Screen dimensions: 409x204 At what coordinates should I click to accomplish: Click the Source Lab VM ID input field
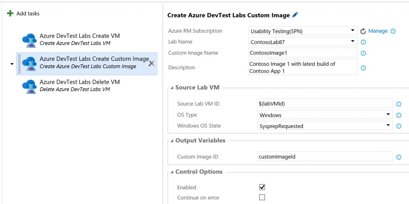325,103
